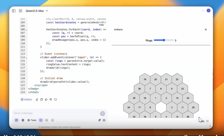Toggle the thinking mode icon
The image size is (224, 136).
[17, 120]
